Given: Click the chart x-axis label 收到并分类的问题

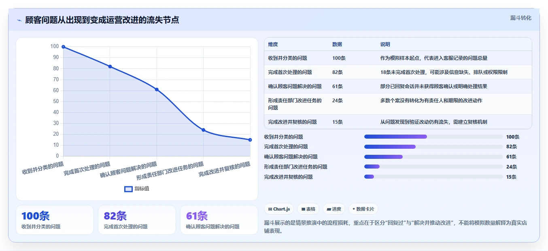Looking at the screenshot, I should [x=43, y=167].
